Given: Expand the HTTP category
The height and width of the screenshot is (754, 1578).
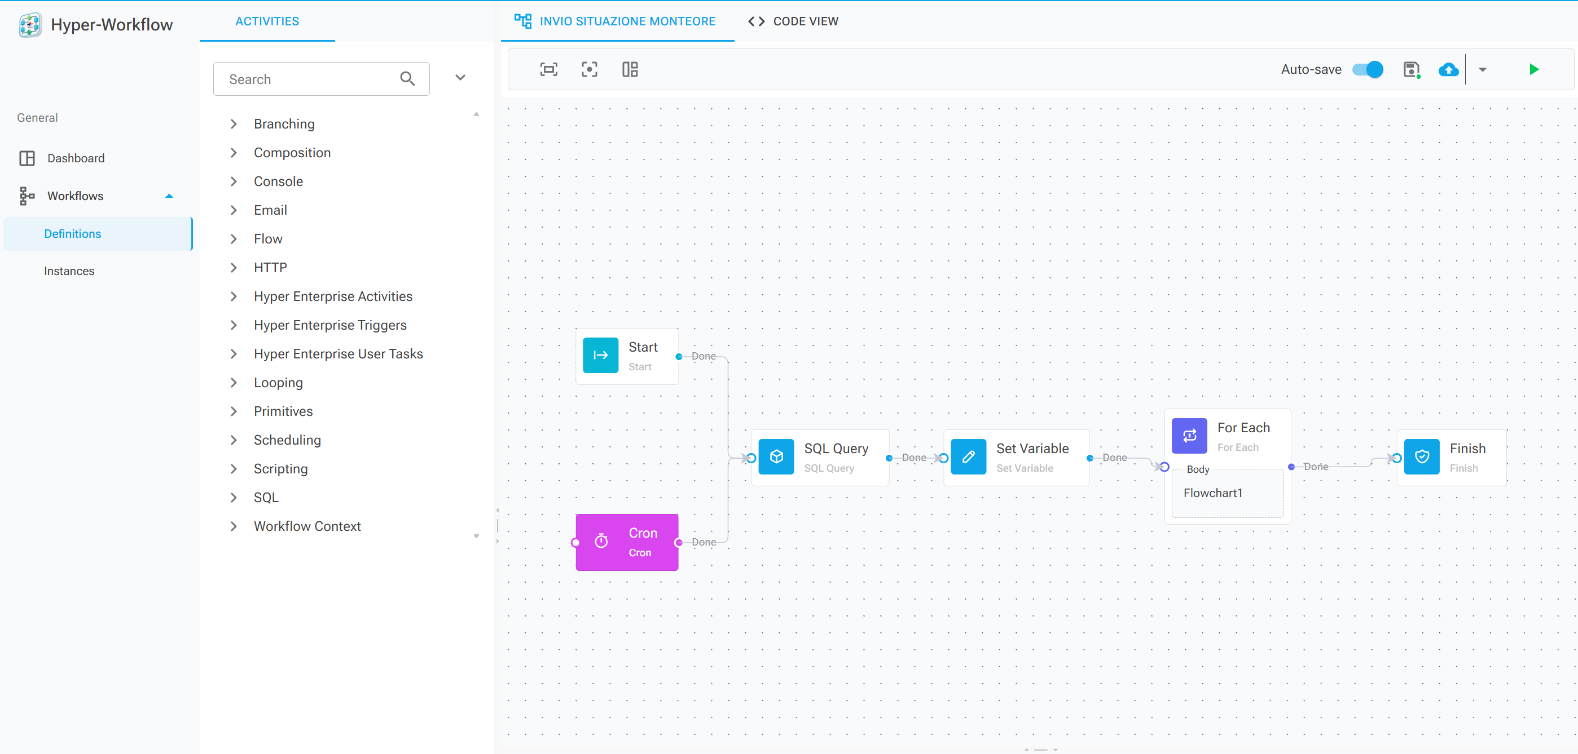Looking at the screenshot, I should [234, 268].
